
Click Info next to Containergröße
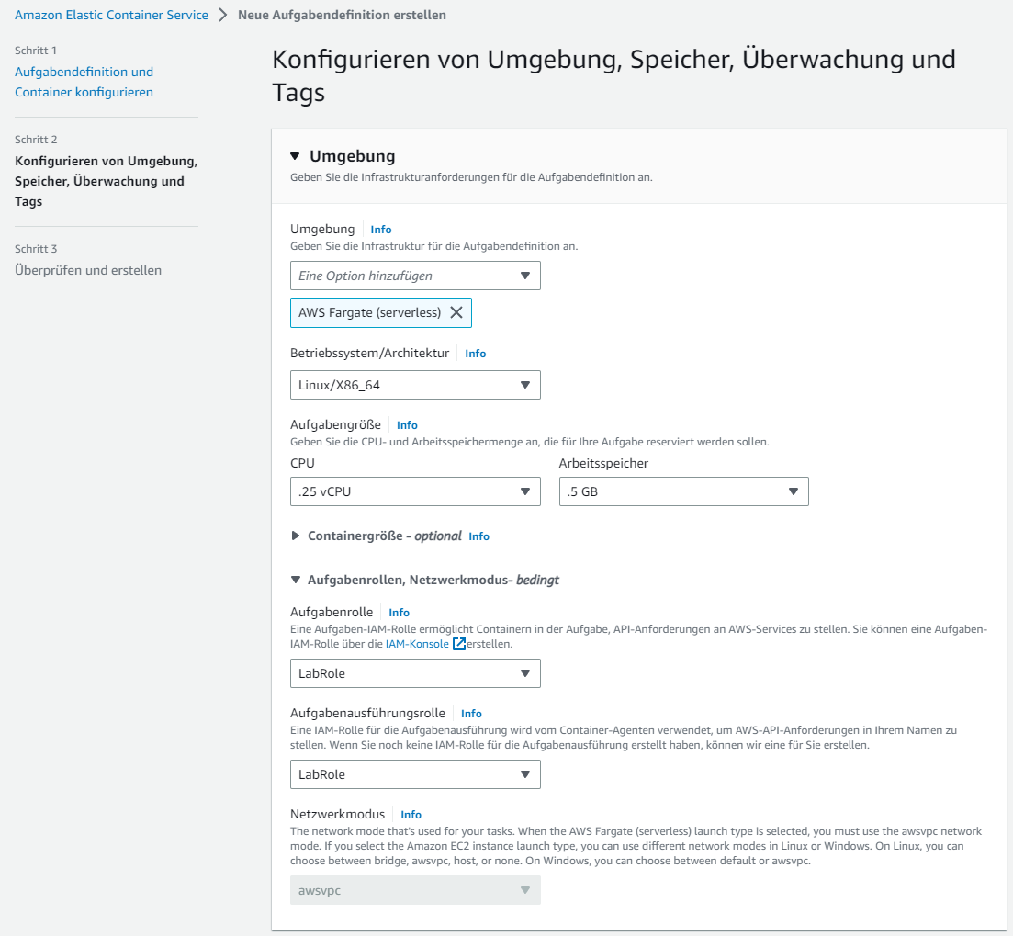tap(478, 536)
